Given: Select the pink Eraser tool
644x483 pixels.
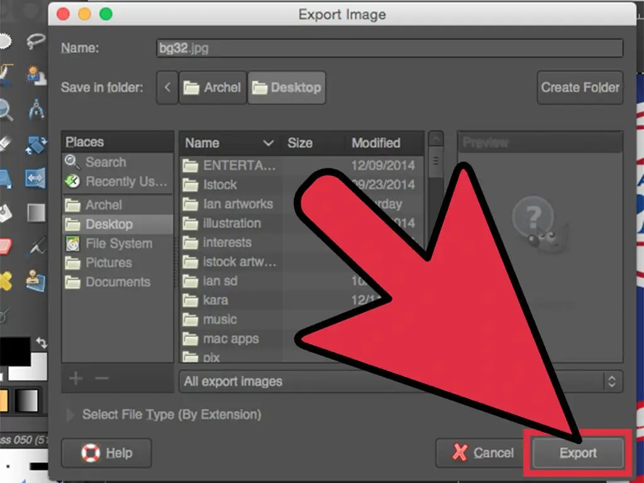Looking at the screenshot, I should (5, 247).
